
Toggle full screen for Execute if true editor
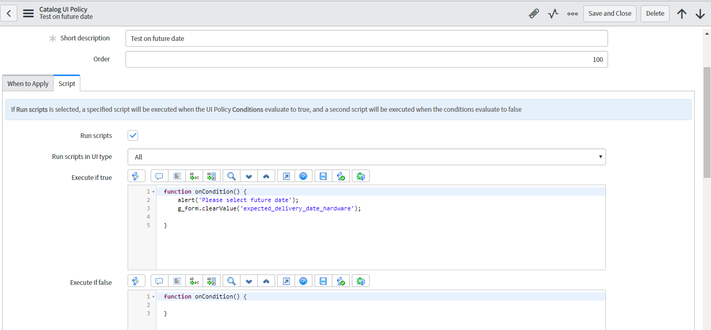click(286, 176)
